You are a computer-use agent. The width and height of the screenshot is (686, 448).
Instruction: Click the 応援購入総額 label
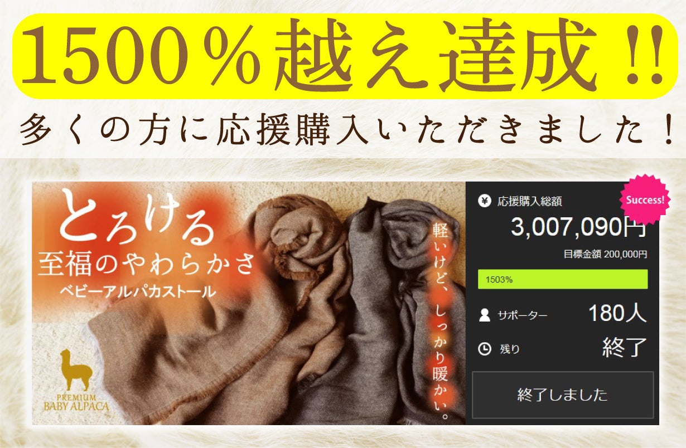529,202
